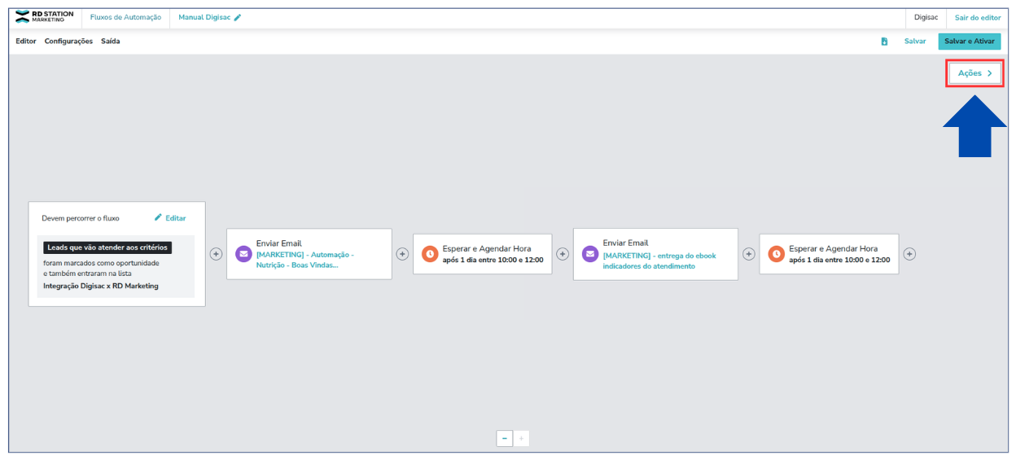Click the RD Station Marketing logo
This screenshot has height=460, width=1016.
45,17
